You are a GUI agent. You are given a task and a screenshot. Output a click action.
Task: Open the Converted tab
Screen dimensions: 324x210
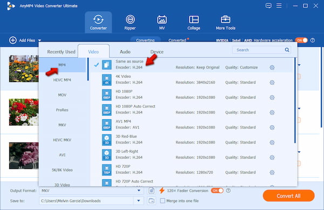tap(177, 40)
